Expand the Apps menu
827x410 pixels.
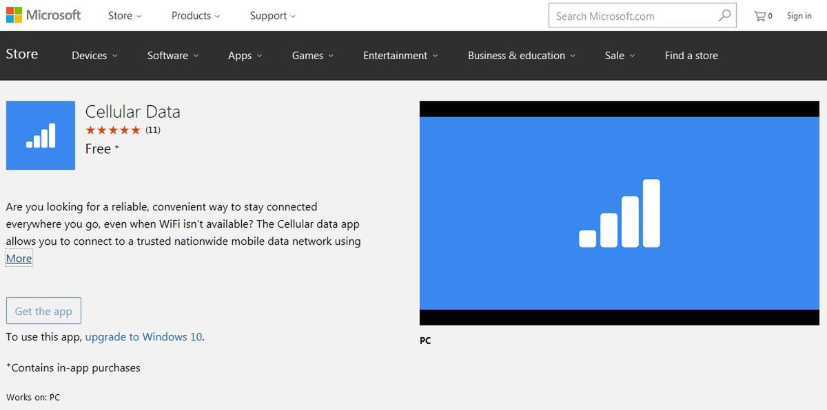(x=245, y=56)
